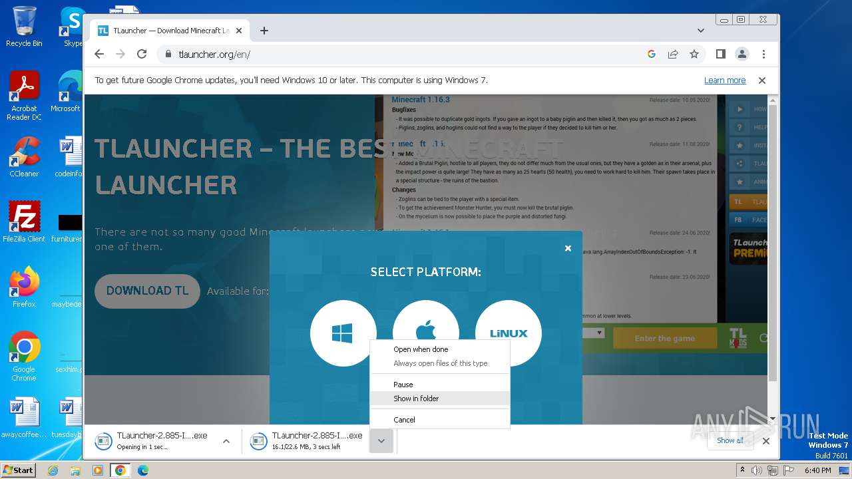Click the Chrome address bar

399,54
